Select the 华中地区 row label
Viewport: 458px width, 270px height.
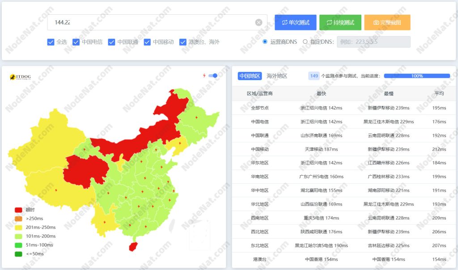point(260,190)
